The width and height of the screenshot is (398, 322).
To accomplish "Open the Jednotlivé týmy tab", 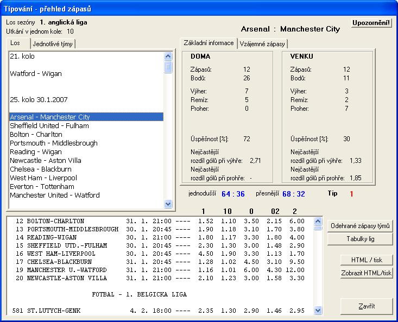I will pos(53,44).
